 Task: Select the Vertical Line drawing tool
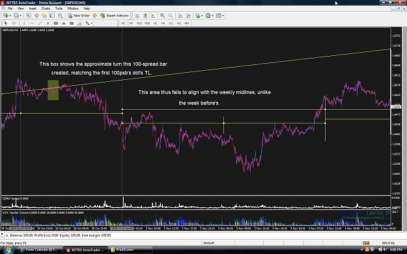pos(24,23)
